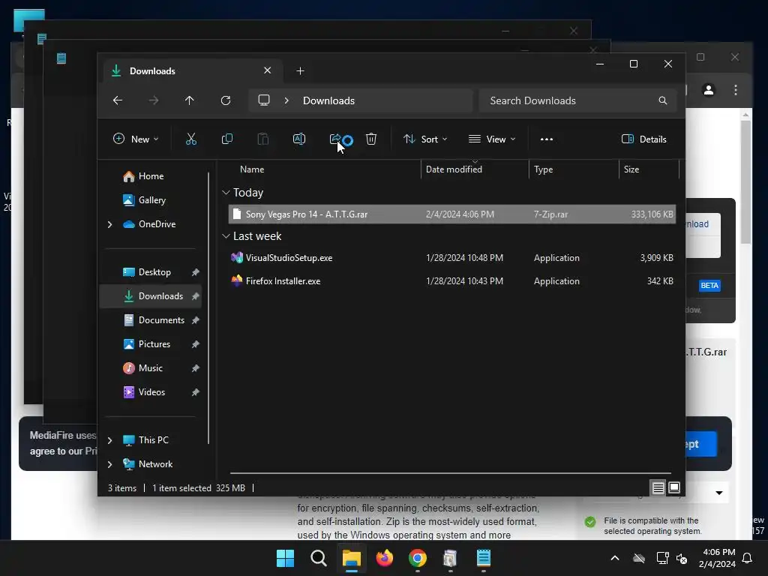Screen dimensions: 768x576
Task: Click the Firefox Installer.exe file icon
Action: (237, 280)
